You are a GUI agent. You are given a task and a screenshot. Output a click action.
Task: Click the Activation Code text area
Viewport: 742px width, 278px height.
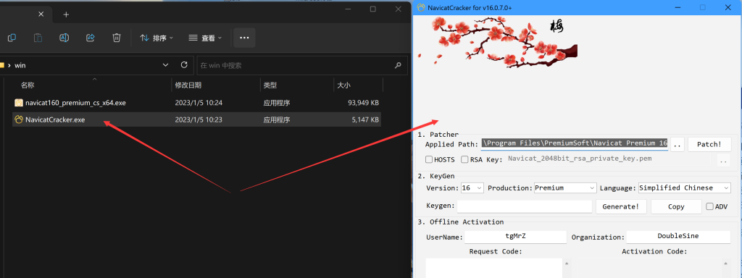(650, 268)
